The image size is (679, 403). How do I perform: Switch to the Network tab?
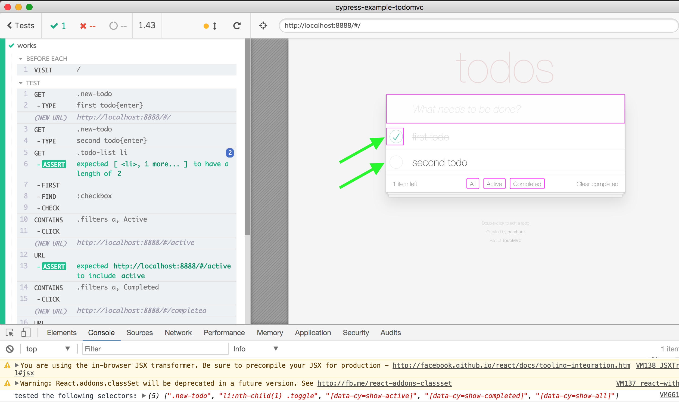(178, 333)
